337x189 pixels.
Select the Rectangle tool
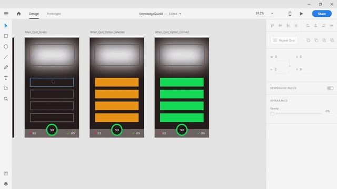[6, 36]
